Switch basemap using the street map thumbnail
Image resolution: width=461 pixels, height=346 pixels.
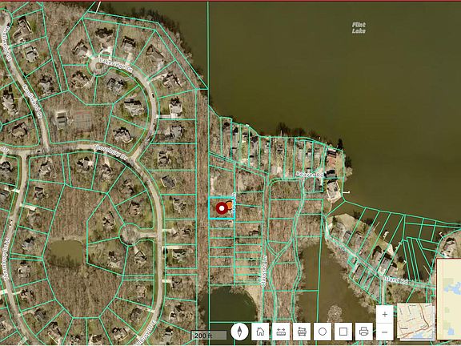coord(415,322)
